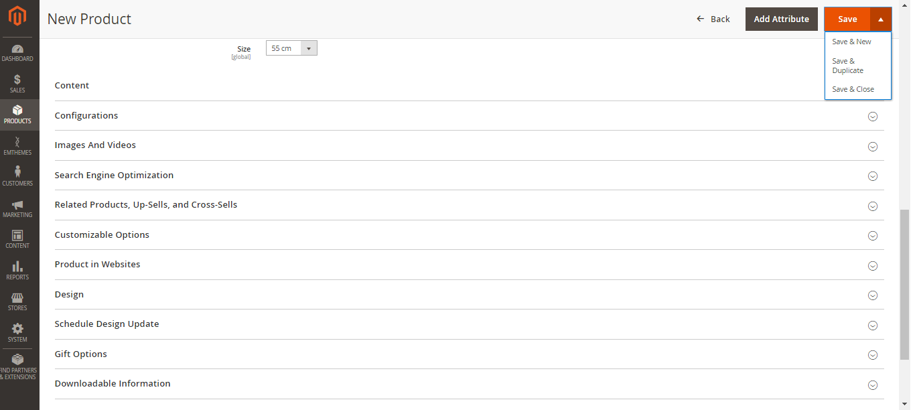Screen dimensions: 915x410
Task: Click Related Products, Up-Sells, and Cross-Sells title
Action: pos(146,204)
